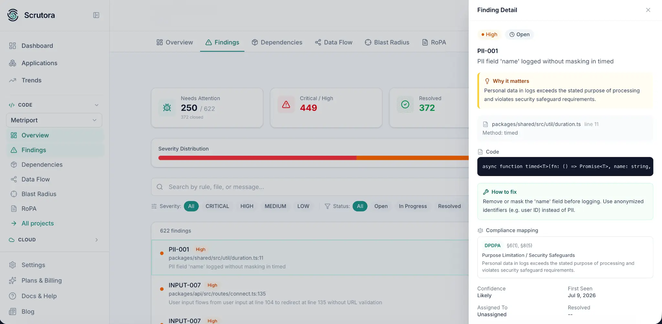The image size is (662, 324).
Task: Click the orange high segment of severity bar
Action: coord(412,158)
